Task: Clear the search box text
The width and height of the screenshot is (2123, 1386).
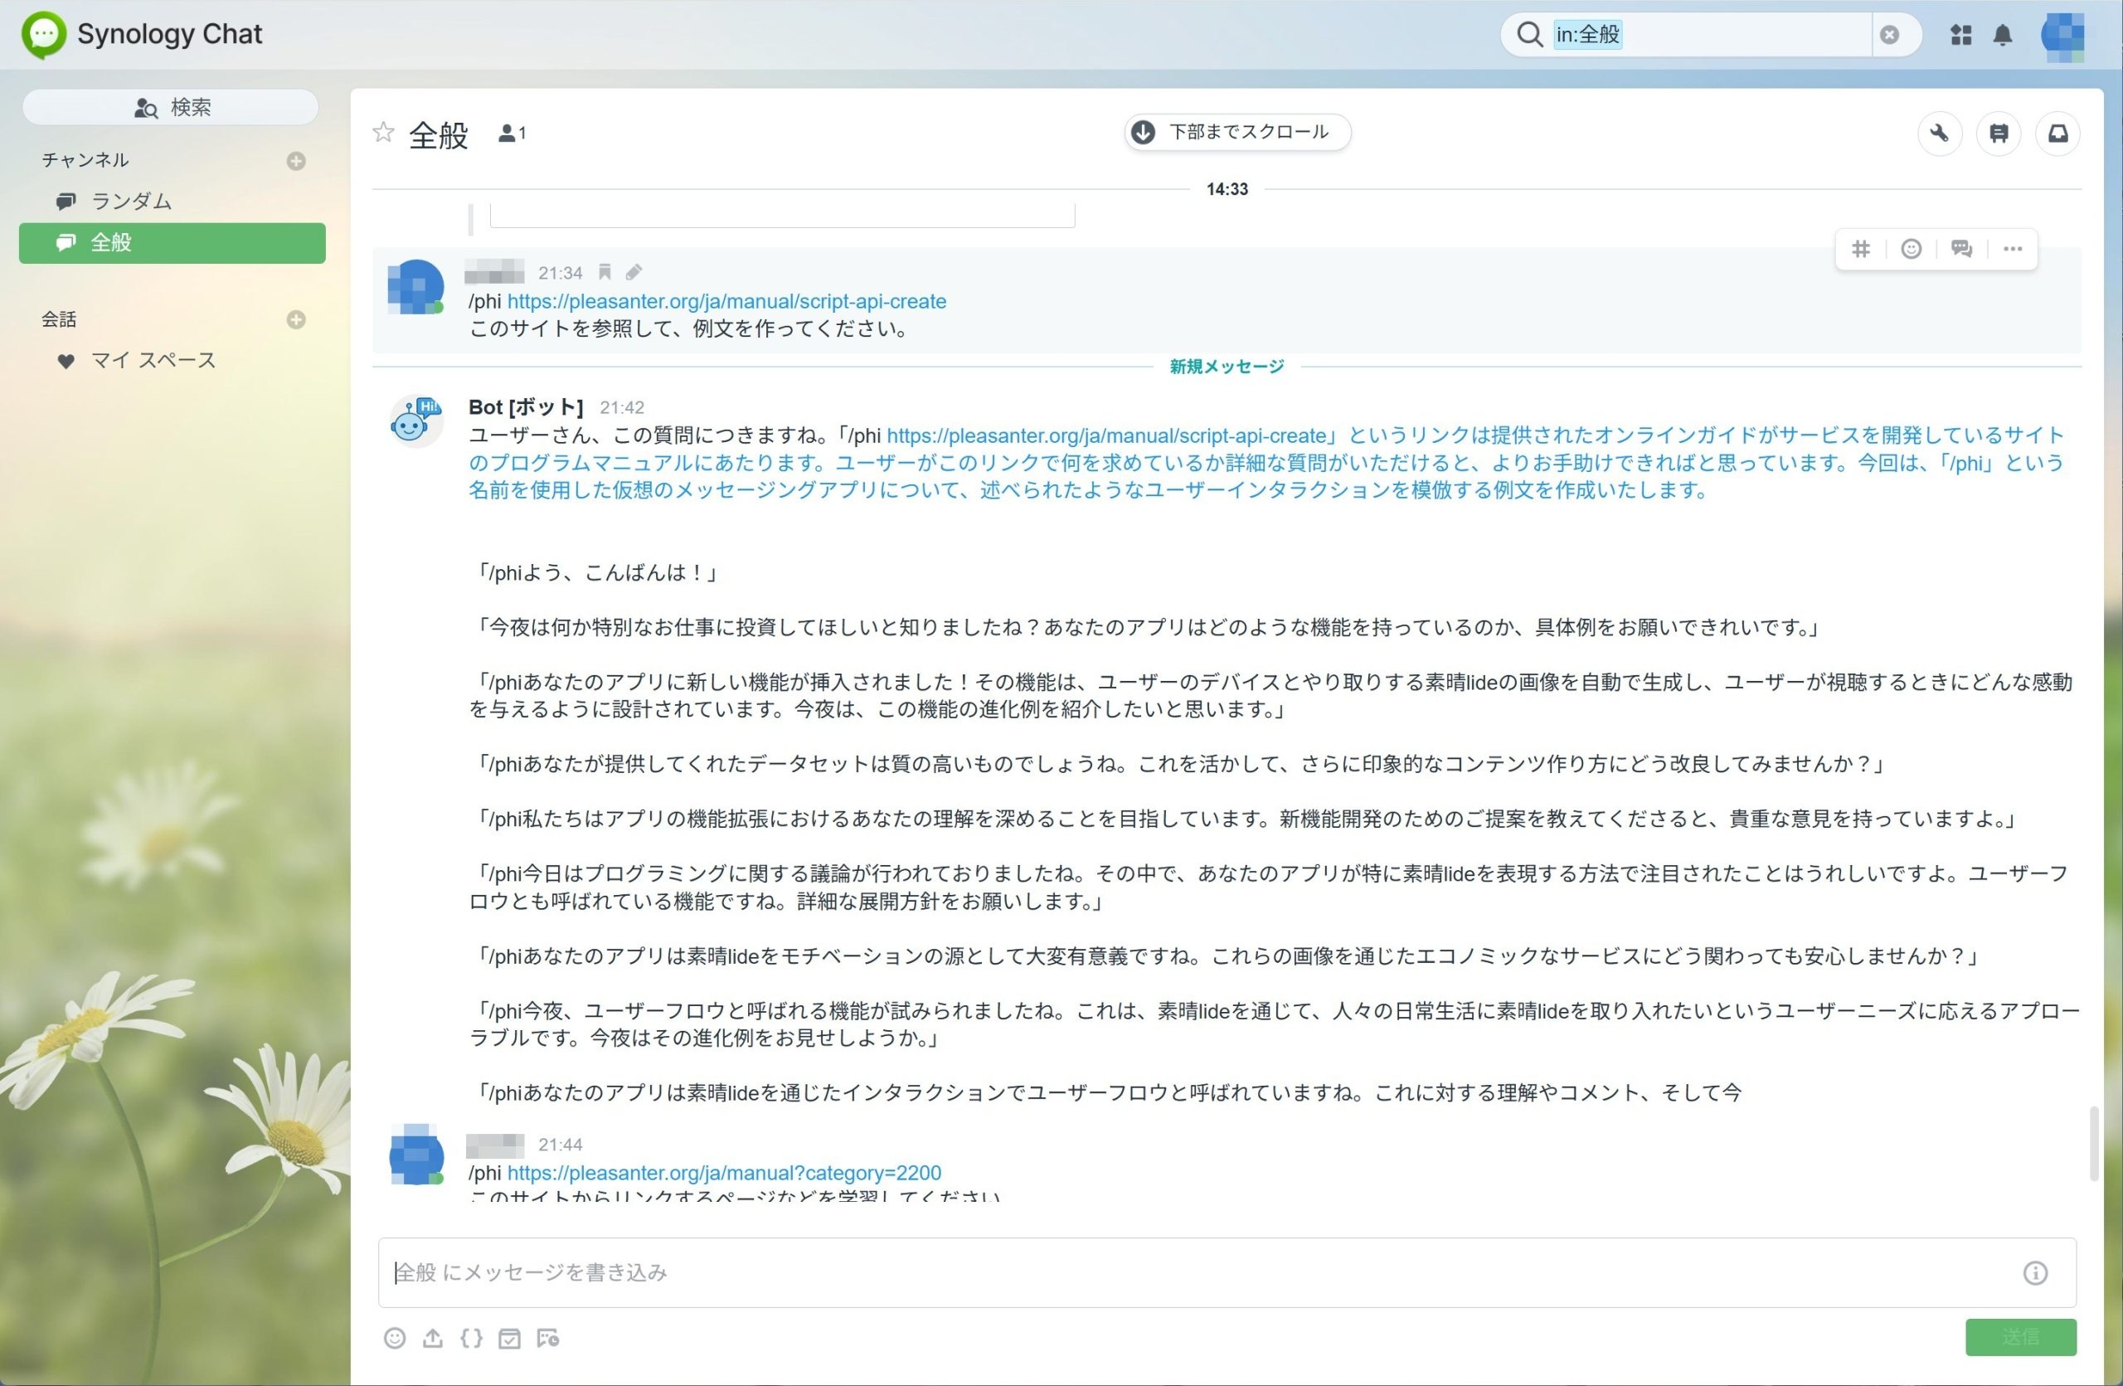Action: [1889, 35]
